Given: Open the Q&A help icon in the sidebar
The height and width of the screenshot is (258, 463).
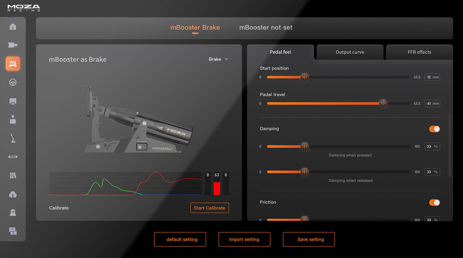Looking at the screenshot, I should (13, 231).
